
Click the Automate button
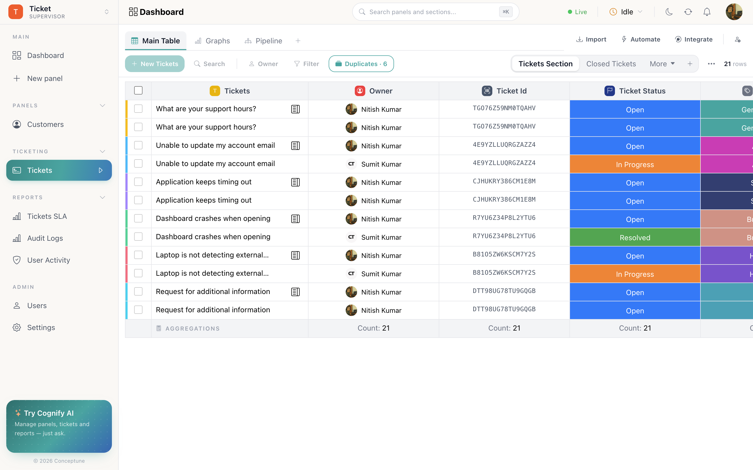point(641,39)
